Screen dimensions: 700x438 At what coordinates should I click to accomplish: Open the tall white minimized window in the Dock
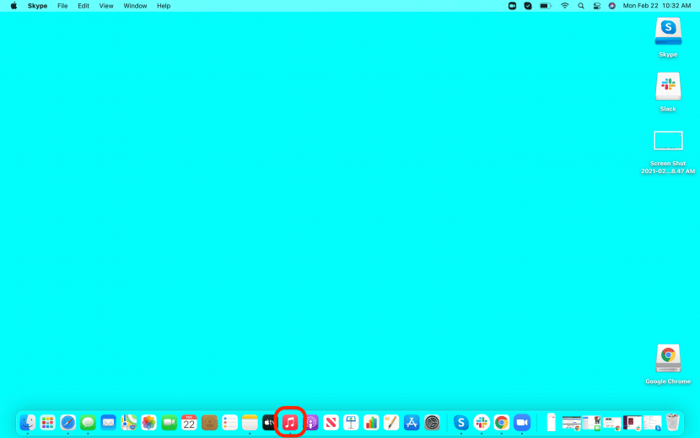click(x=552, y=422)
